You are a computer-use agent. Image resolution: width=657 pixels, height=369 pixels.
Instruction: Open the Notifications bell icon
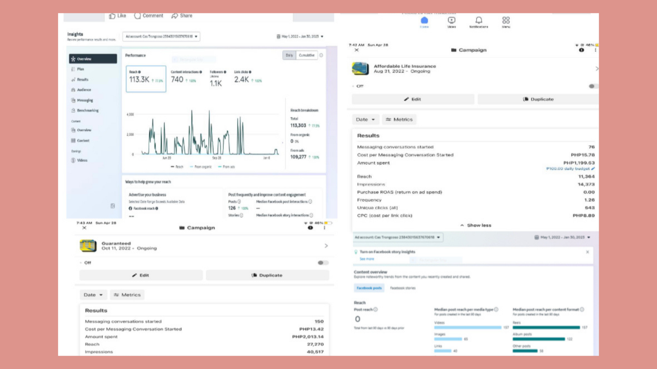pos(479,20)
